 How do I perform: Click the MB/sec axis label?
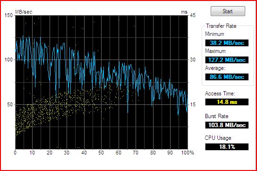point(24,12)
